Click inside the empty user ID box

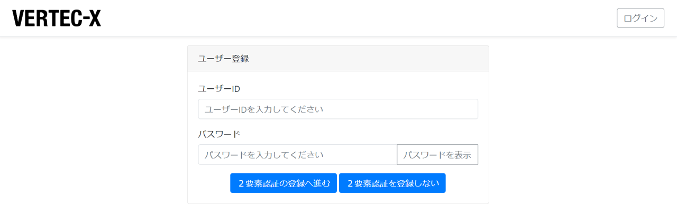tap(338, 109)
